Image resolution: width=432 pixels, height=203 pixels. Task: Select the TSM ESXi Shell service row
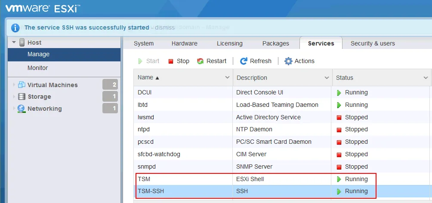point(185,179)
